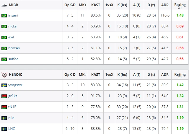Open nicks player profile link
189x134 pixels.
[12, 26]
